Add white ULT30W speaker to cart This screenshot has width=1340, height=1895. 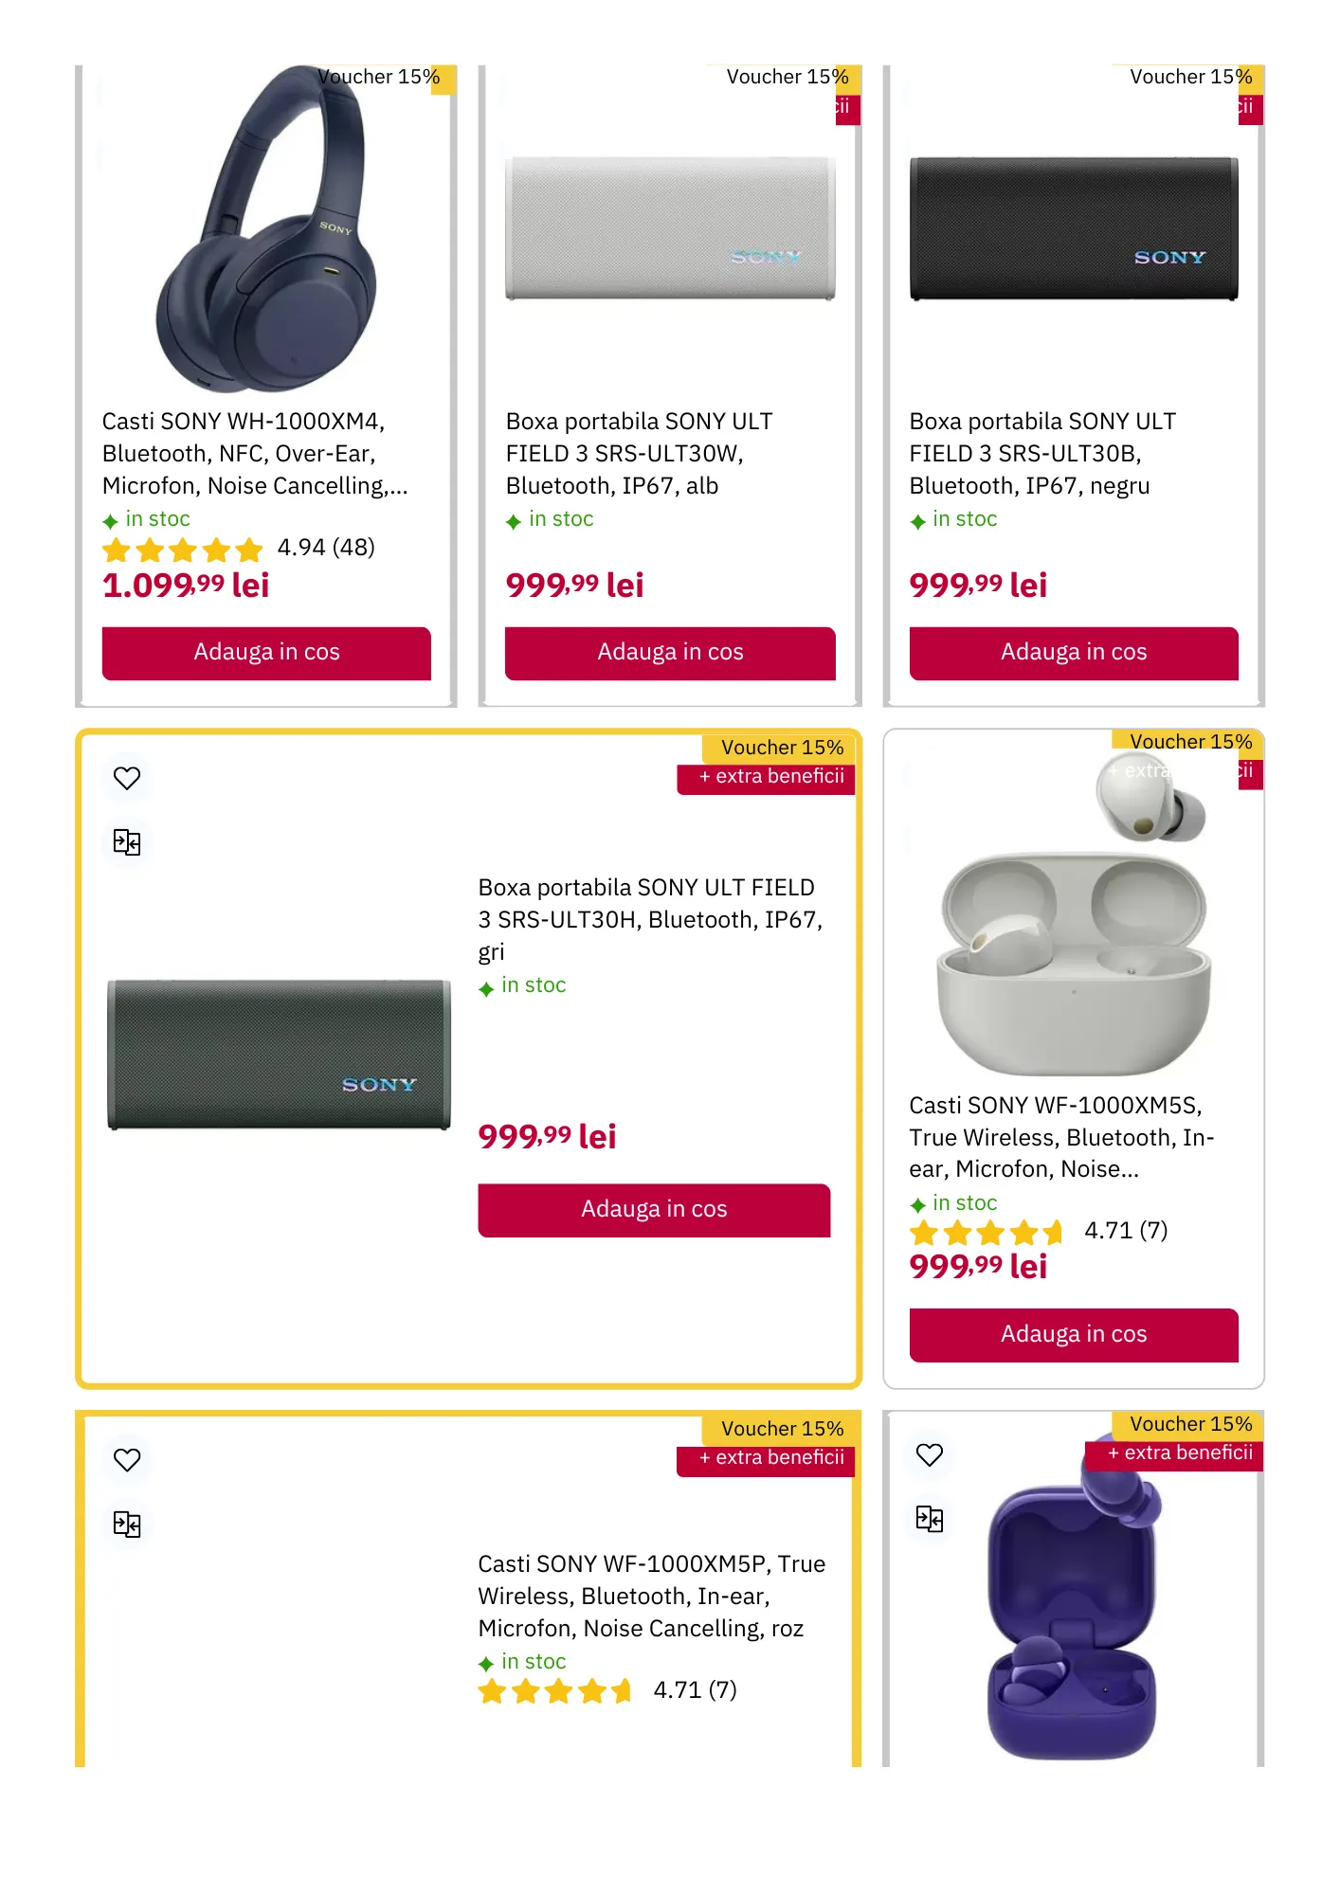coord(670,653)
